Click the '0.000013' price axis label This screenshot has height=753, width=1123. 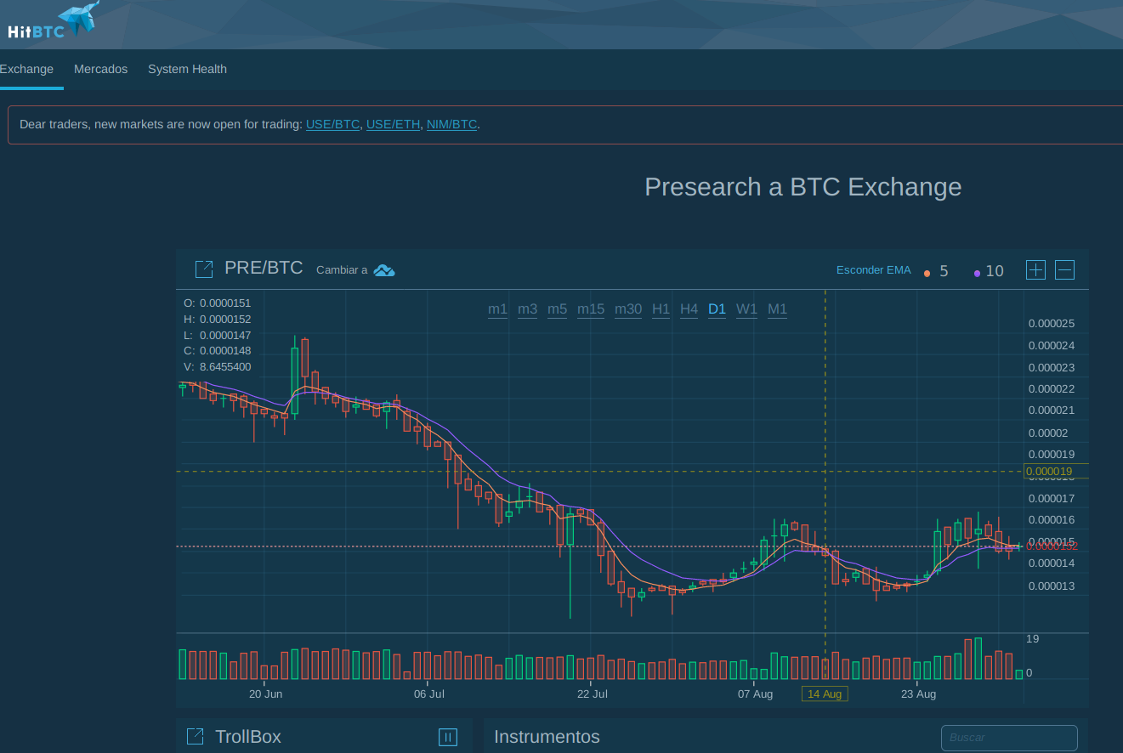point(1052,586)
